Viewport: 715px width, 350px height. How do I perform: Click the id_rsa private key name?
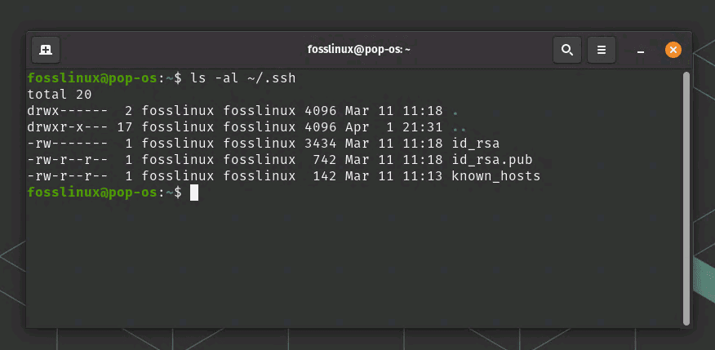(x=475, y=144)
